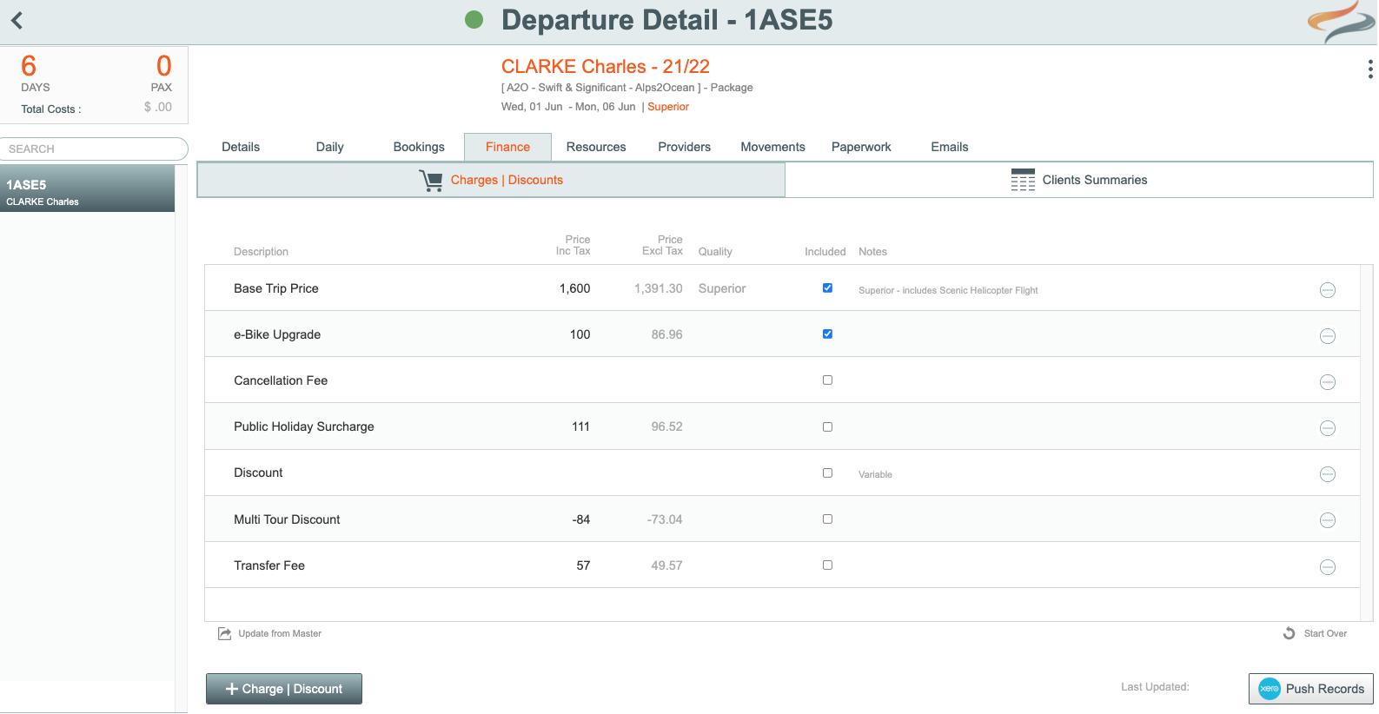The image size is (1379, 714).
Task: Open the Providers tab
Action: pyautogui.click(x=684, y=147)
